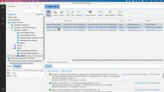Click the Activities panel vertical scrollbar
The image size is (164, 92).
pos(163,76)
